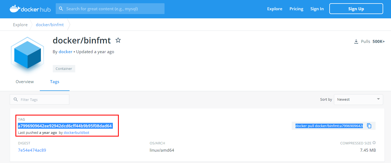Click the star icon next to docker/binfmt
Image resolution: width=391 pixels, height=163 pixels.
pos(118,40)
